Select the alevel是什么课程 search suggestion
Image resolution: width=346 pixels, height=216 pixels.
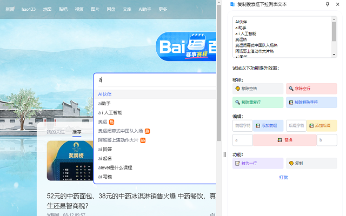(155, 168)
